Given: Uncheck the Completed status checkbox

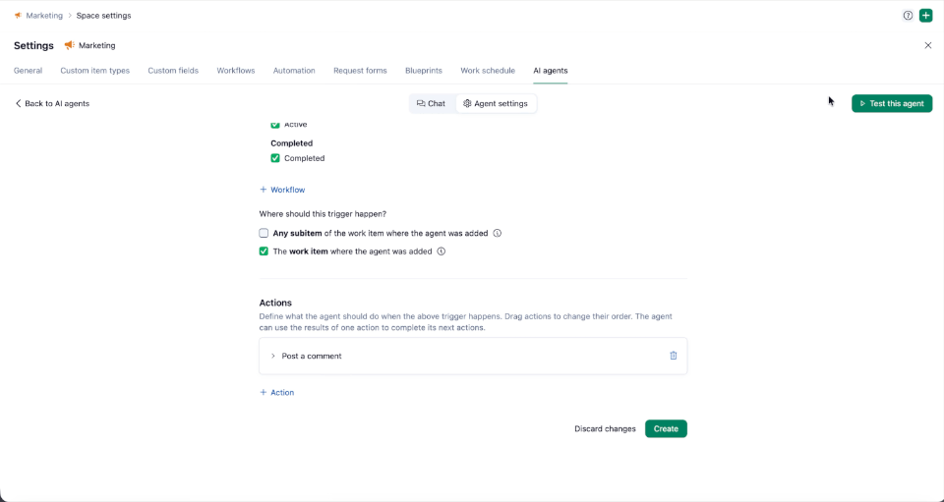Looking at the screenshot, I should tap(275, 158).
